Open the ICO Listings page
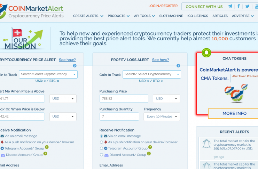Image resolution: width=258 pixels, height=169 pixels. pos(198,16)
